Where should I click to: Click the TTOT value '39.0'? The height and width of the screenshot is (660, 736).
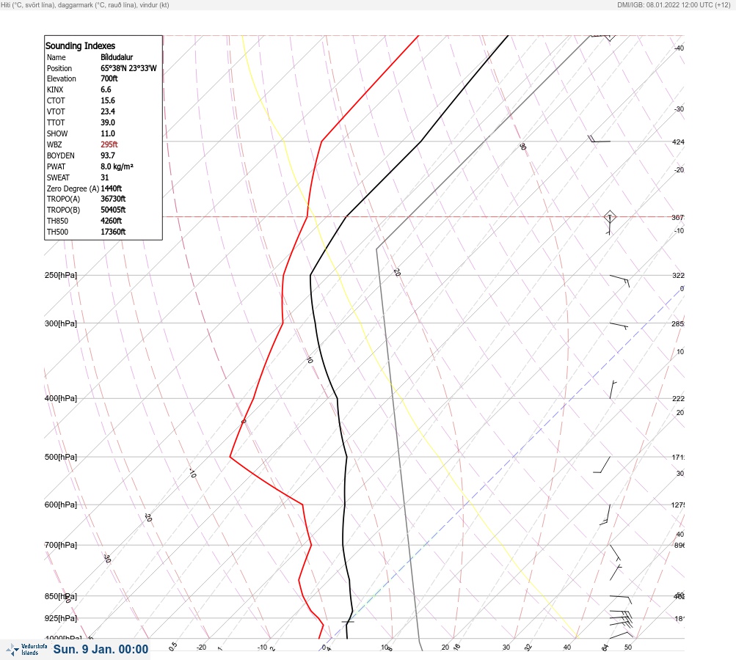(x=108, y=122)
